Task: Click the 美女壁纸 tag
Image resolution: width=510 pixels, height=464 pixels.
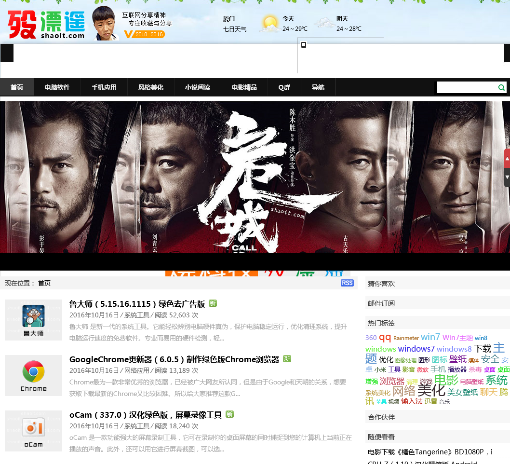Action: (x=462, y=392)
